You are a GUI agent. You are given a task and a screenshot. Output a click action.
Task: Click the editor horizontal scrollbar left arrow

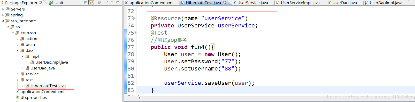pos(139,98)
